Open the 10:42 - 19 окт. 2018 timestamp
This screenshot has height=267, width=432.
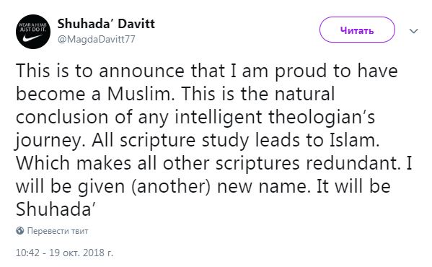point(64,253)
